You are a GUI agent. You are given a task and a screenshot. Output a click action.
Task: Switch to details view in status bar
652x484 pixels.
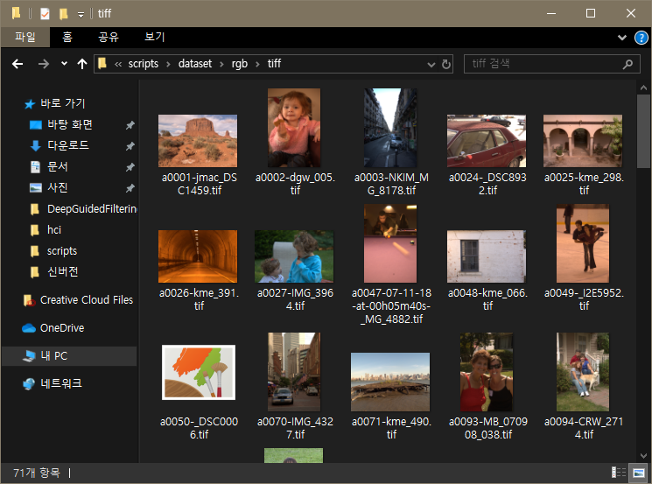click(619, 473)
